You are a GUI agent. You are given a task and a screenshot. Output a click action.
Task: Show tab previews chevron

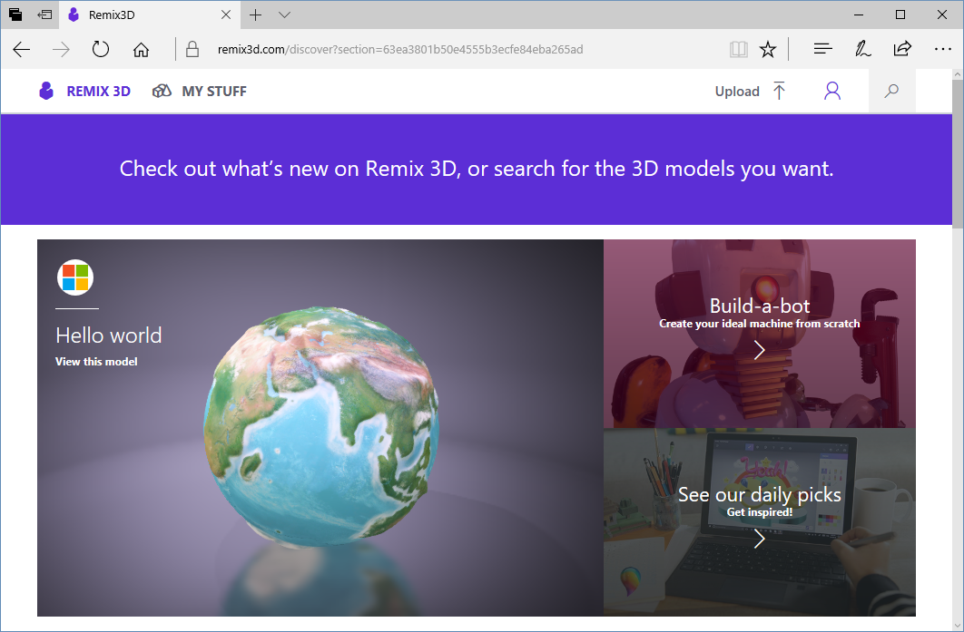click(x=284, y=15)
